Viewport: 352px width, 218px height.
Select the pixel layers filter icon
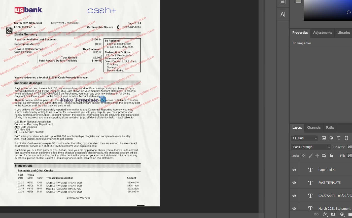click(324, 138)
